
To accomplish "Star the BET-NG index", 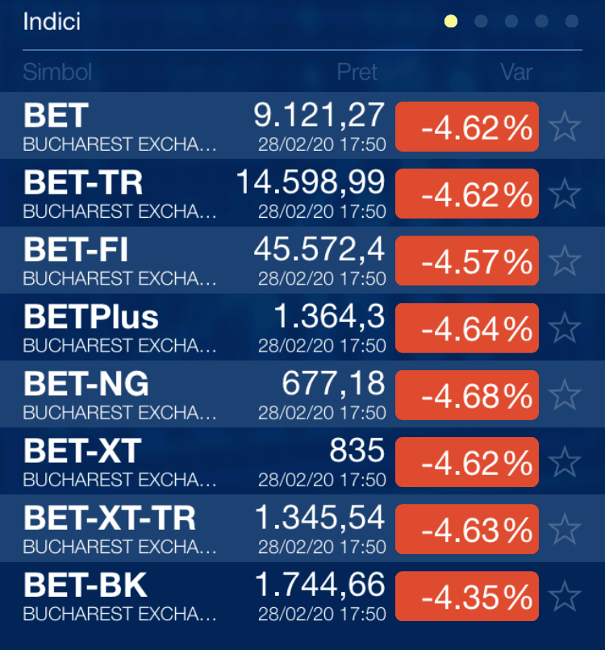I will click(x=565, y=394).
